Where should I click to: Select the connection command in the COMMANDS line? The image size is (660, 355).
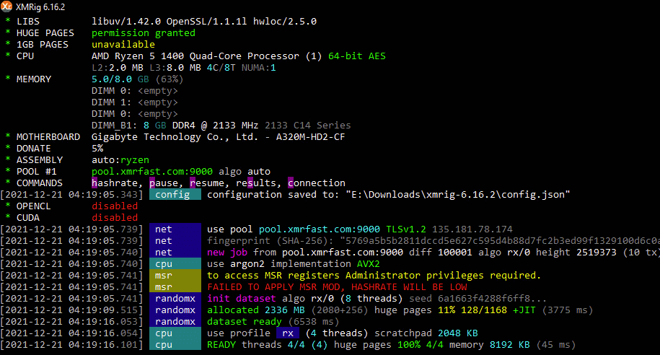(x=316, y=183)
